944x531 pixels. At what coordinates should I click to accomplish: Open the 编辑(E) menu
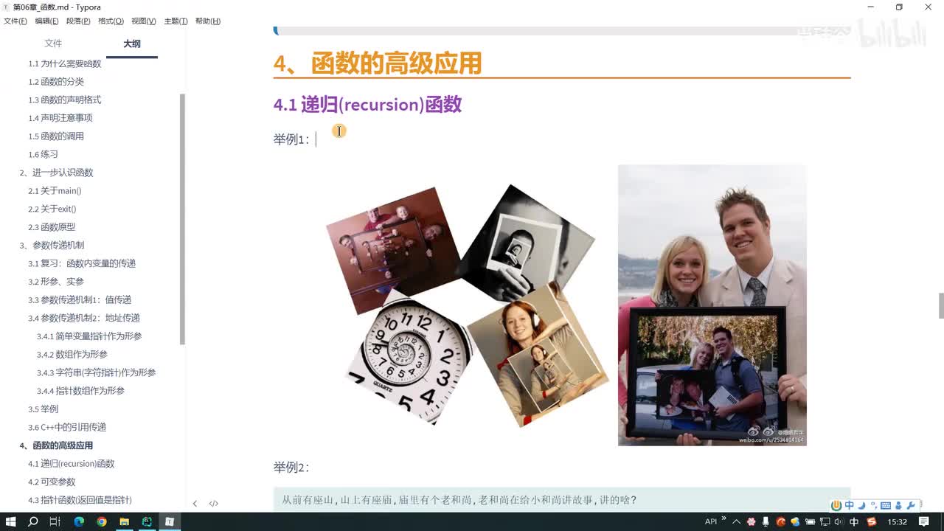46,21
